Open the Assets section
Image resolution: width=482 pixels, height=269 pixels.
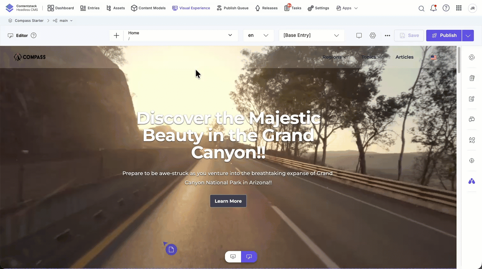pyautogui.click(x=115, y=8)
